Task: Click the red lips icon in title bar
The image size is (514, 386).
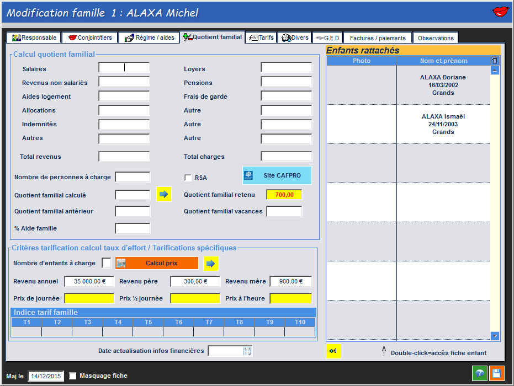Action: coord(500,12)
